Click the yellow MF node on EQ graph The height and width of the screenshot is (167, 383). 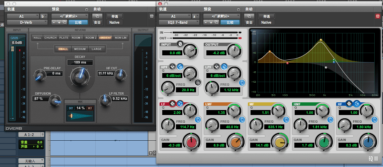[321, 40]
